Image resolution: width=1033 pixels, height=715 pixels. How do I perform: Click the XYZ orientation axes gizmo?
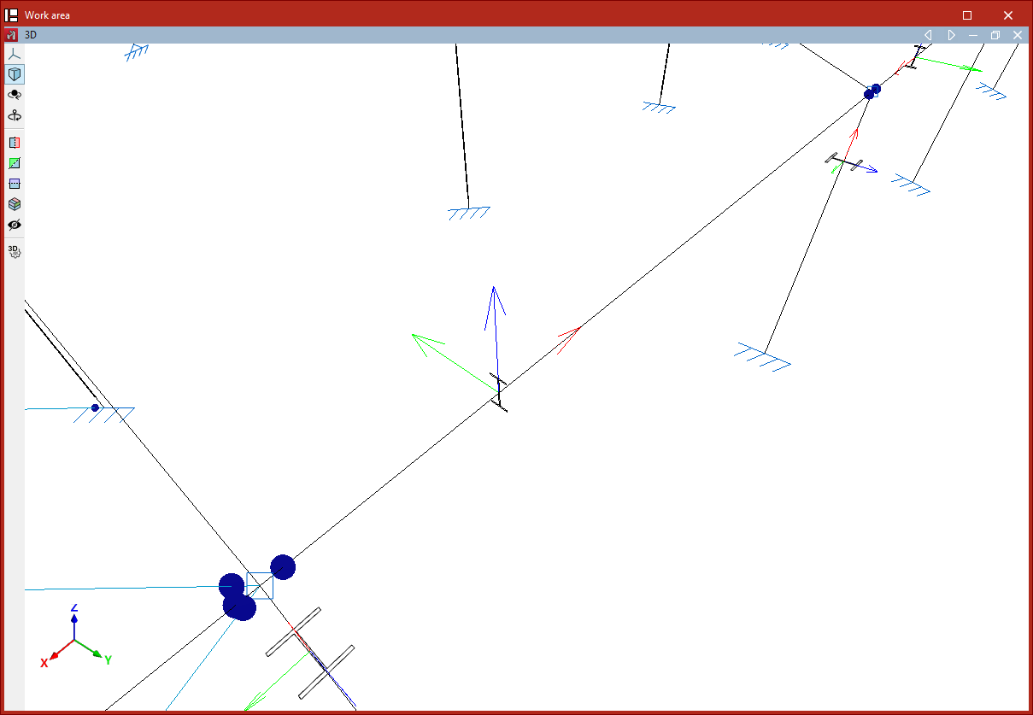(x=75, y=636)
